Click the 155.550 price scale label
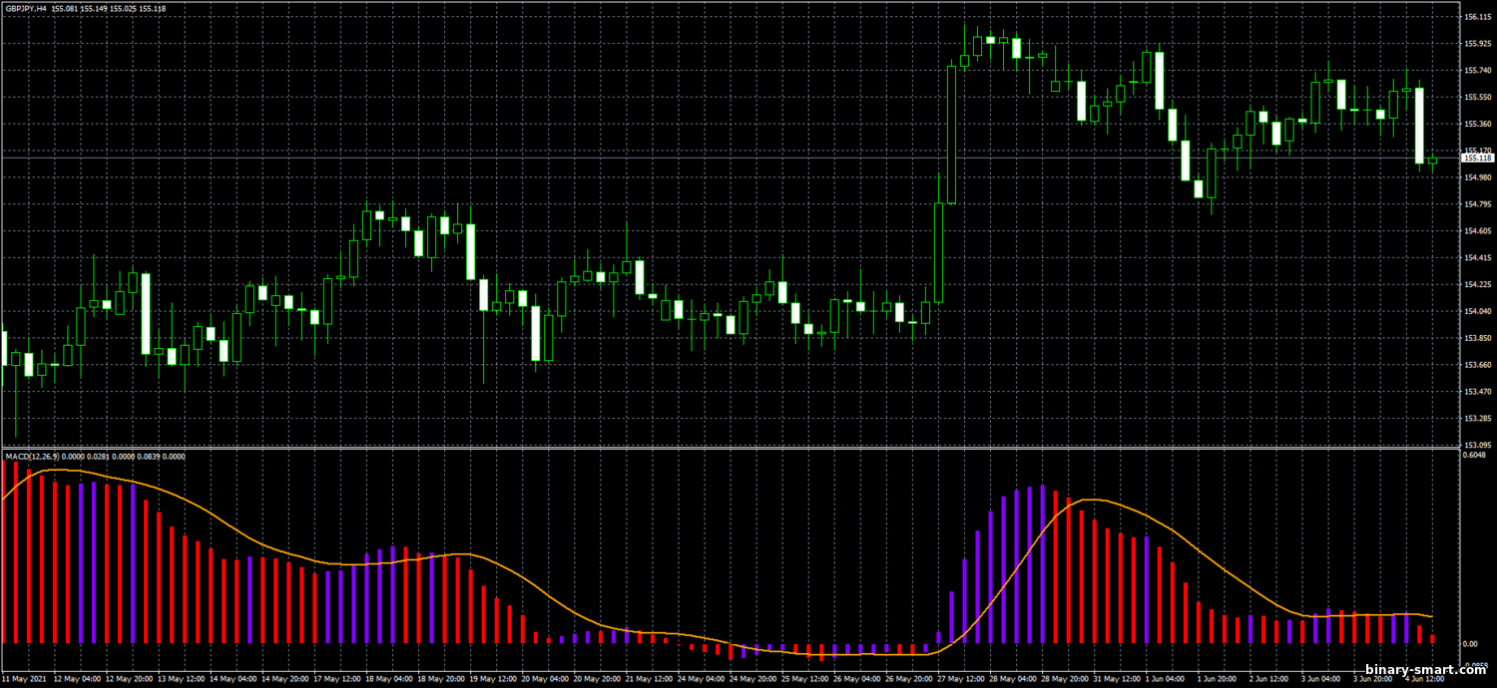 pyautogui.click(x=1478, y=98)
